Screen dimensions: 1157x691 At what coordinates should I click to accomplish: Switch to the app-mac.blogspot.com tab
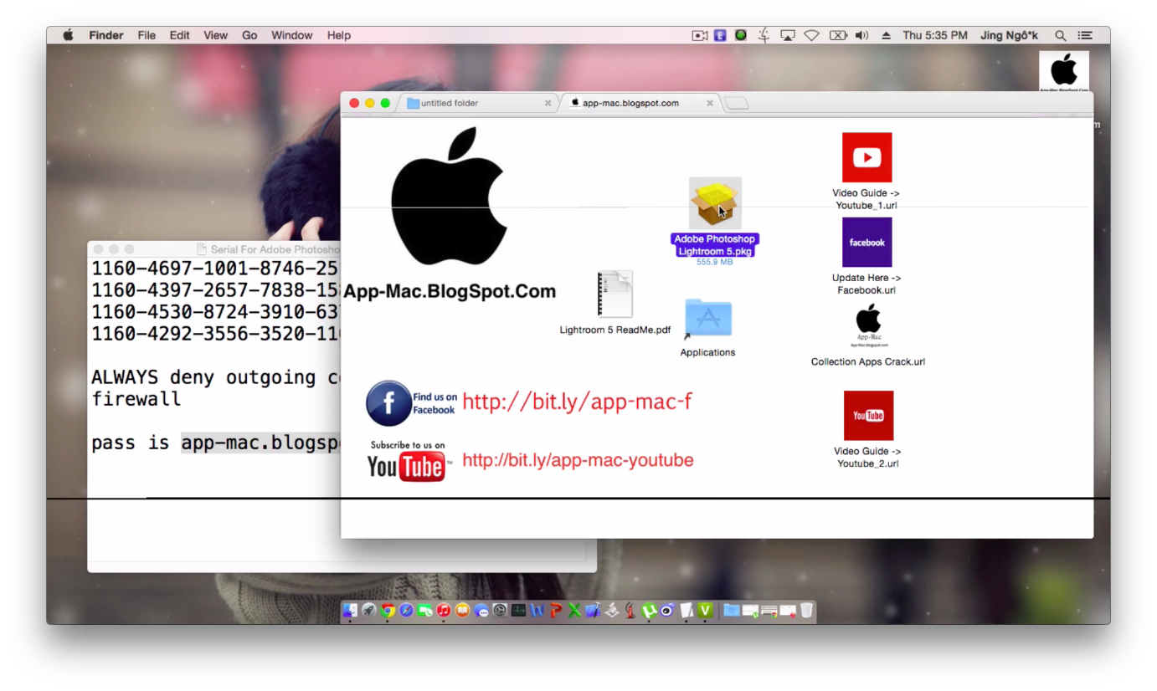(640, 103)
